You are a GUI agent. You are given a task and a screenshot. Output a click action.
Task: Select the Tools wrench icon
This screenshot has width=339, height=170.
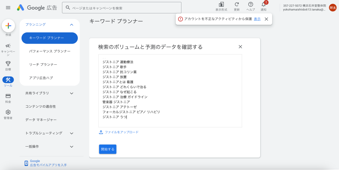(x=8, y=80)
